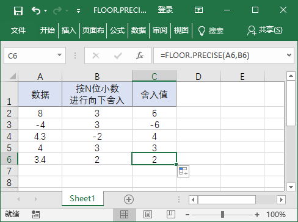
Task: Select row 6 header
Action: click(9, 159)
